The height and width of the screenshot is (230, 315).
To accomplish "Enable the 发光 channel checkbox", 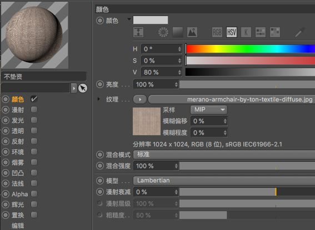I will 34,120.
